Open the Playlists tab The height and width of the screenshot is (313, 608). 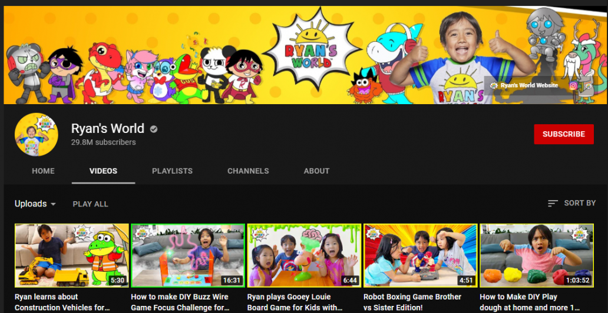point(172,171)
